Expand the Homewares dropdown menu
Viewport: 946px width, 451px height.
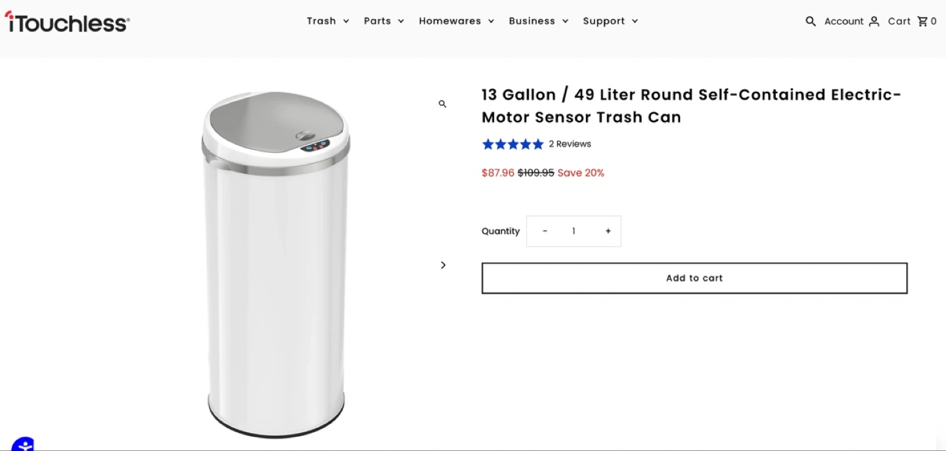click(x=457, y=21)
